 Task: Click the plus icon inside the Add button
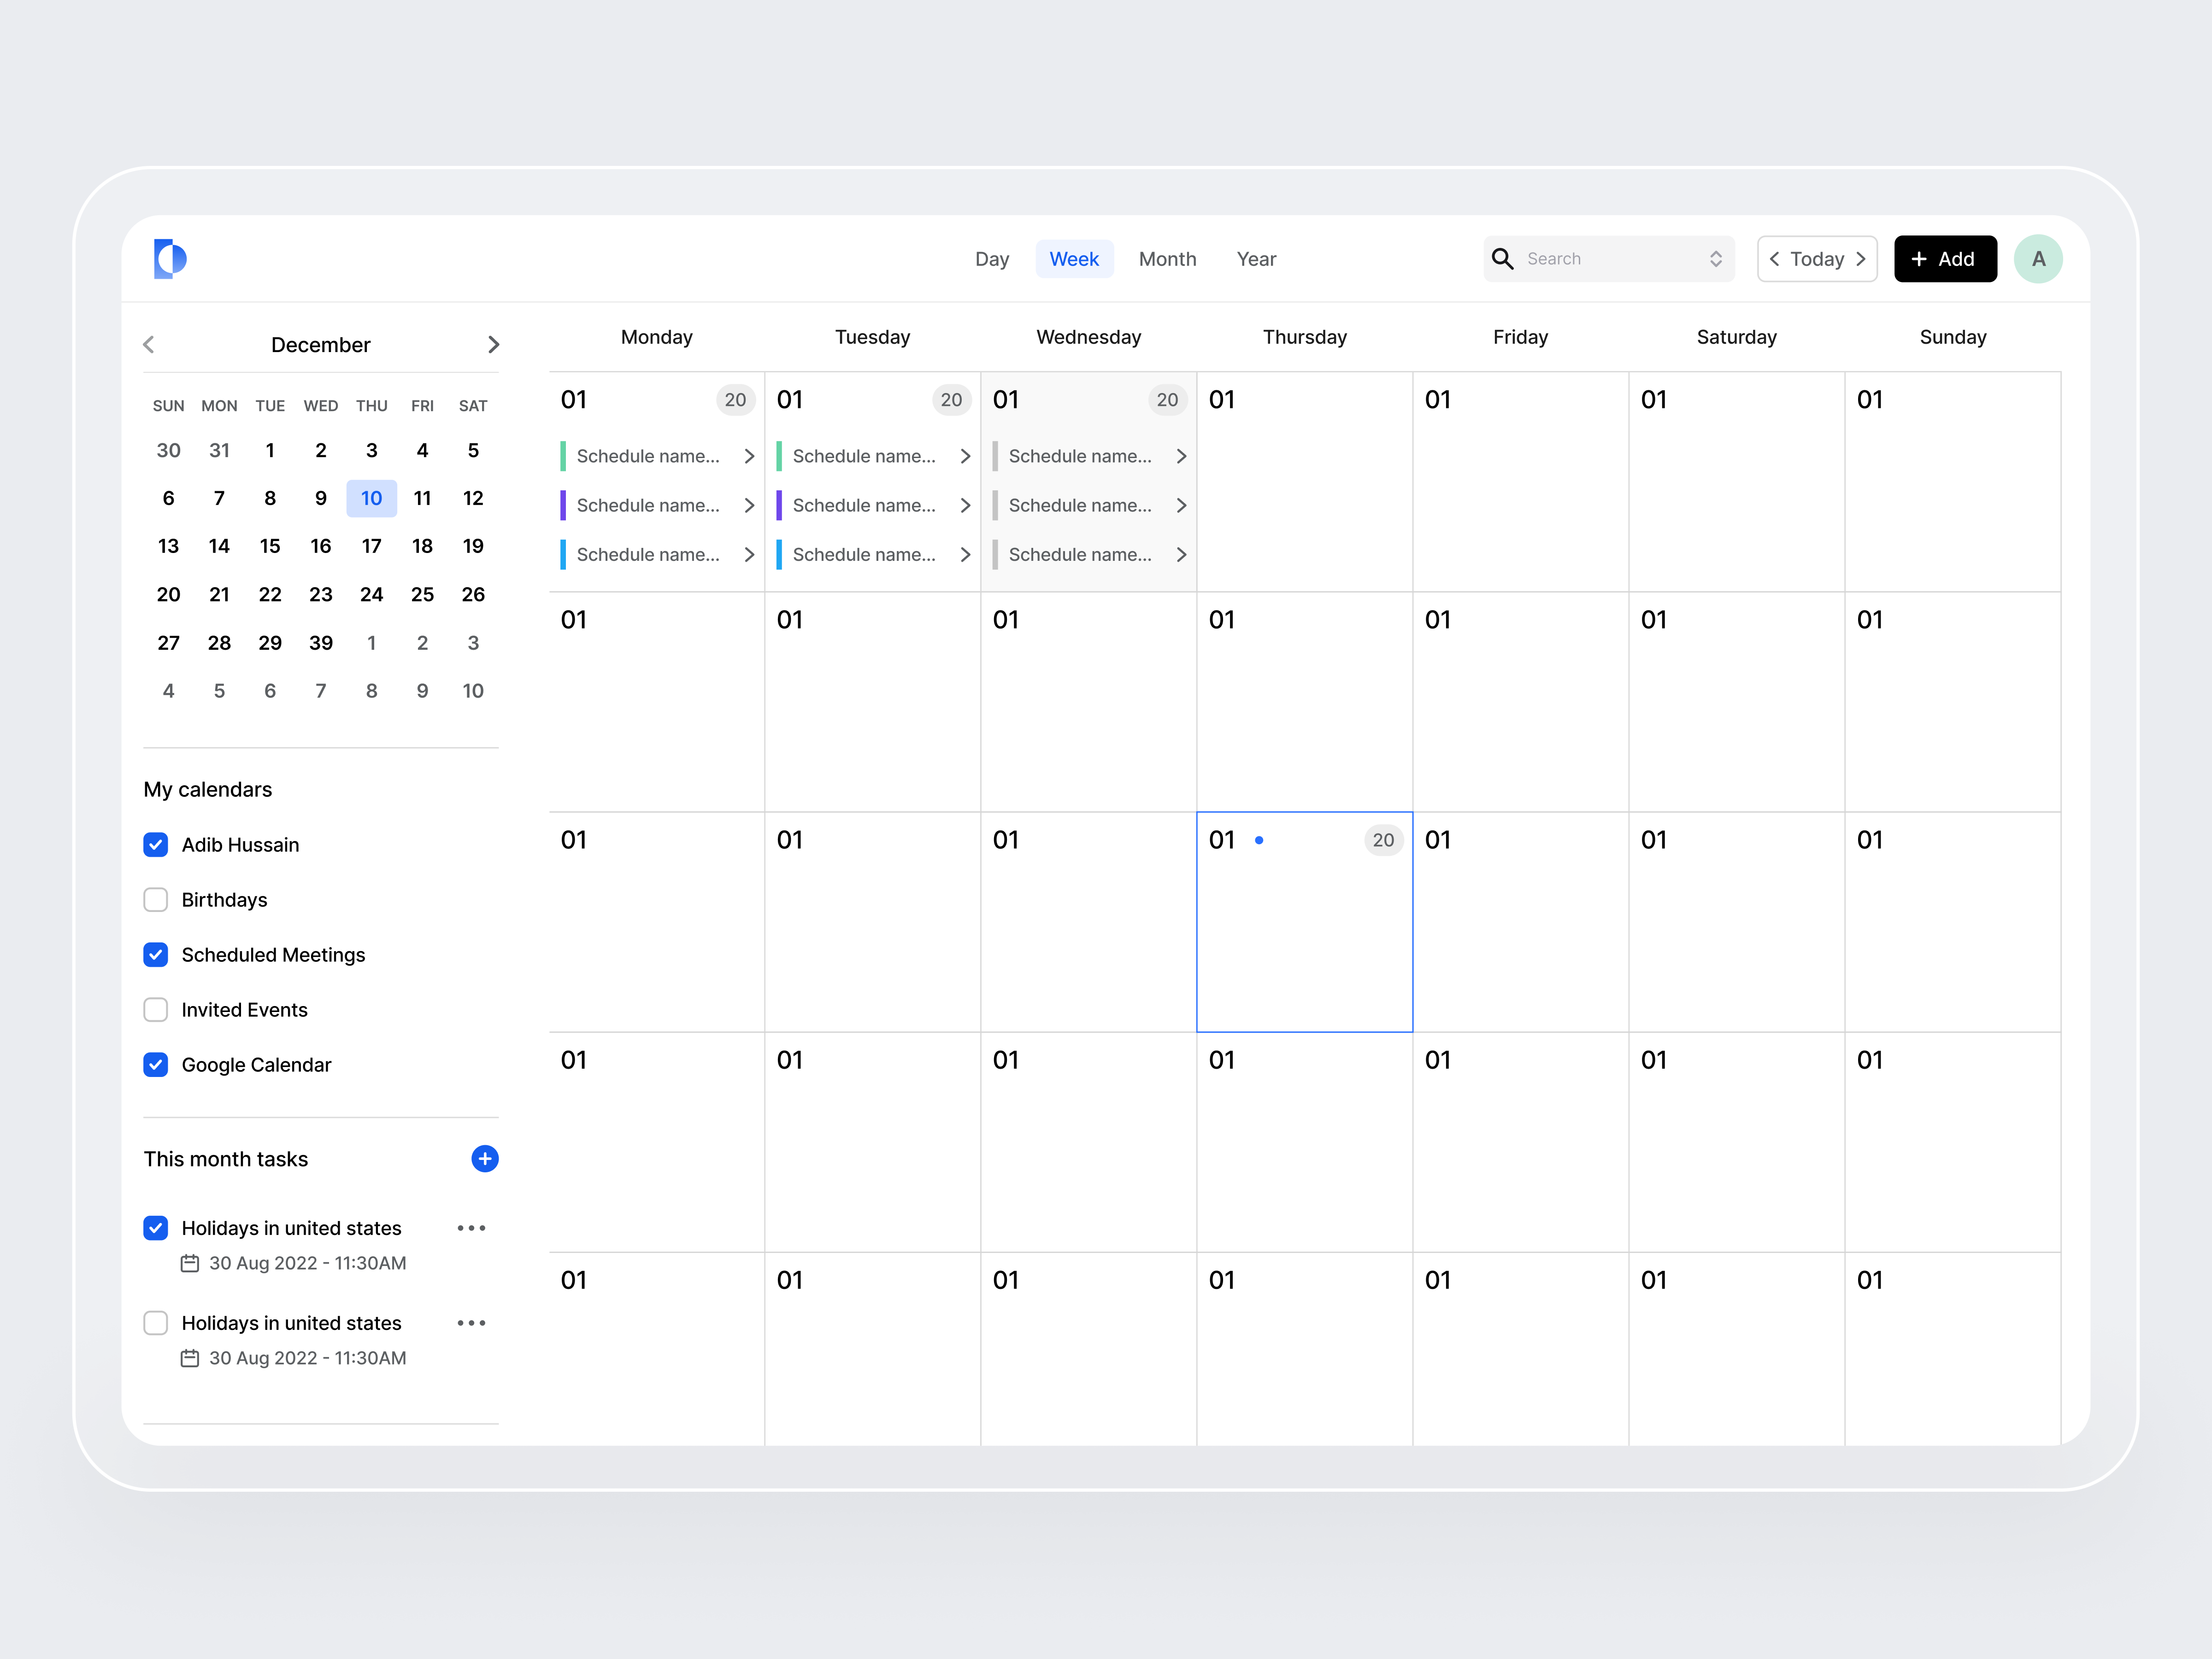coord(1919,258)
